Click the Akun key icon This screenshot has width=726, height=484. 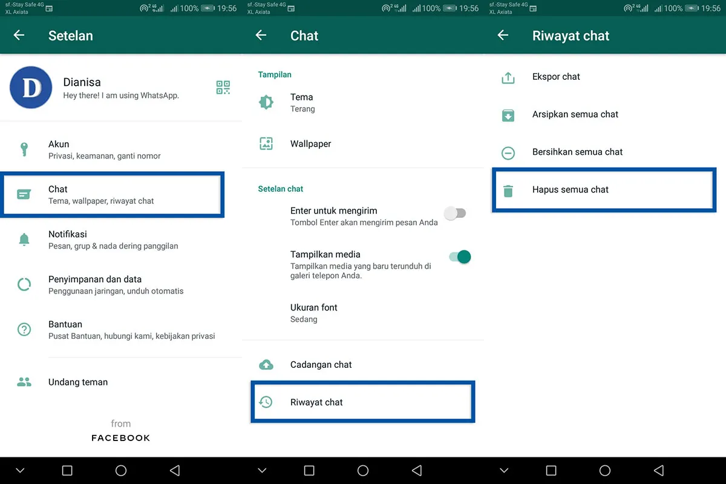tap(24, 148)
